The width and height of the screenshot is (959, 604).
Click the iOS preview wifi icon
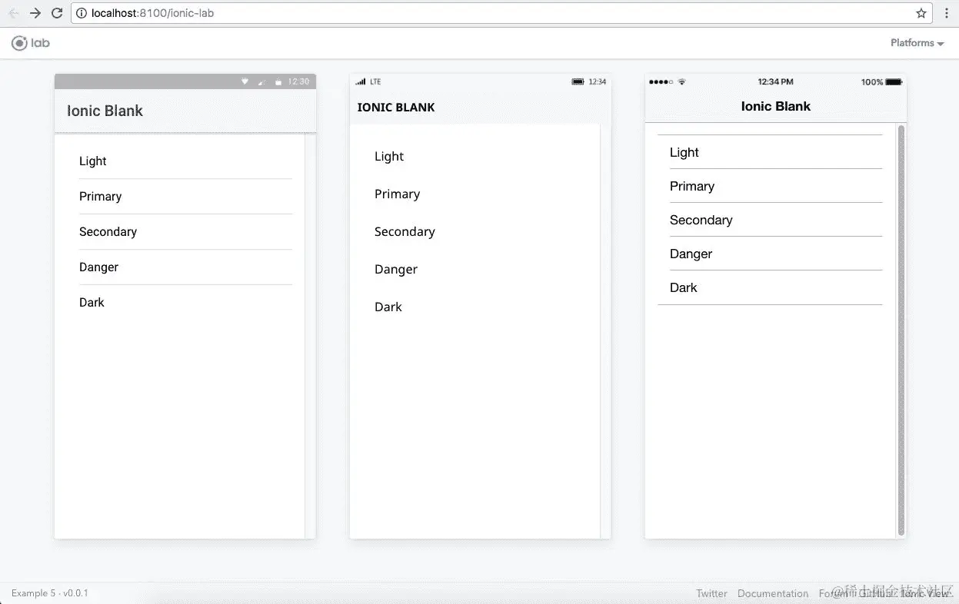[681, 81]
